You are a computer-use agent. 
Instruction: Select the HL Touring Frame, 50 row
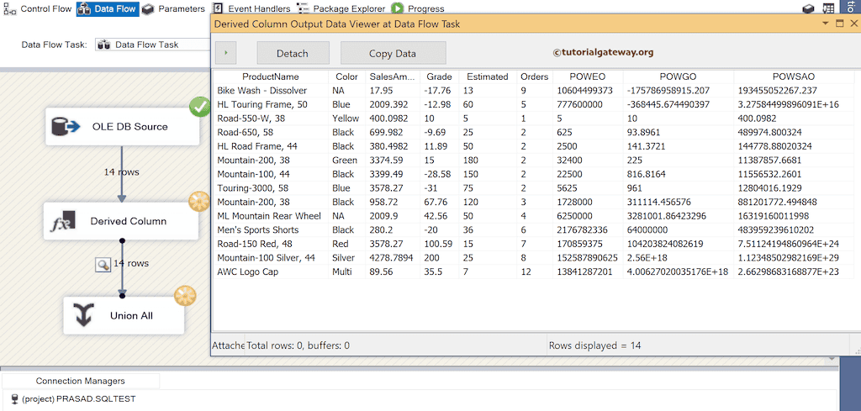[533, 104]
